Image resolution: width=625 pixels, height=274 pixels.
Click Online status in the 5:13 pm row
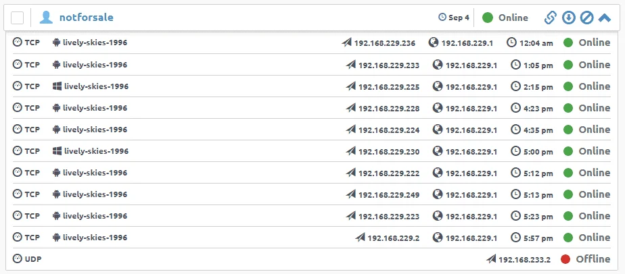click(595, 194)
